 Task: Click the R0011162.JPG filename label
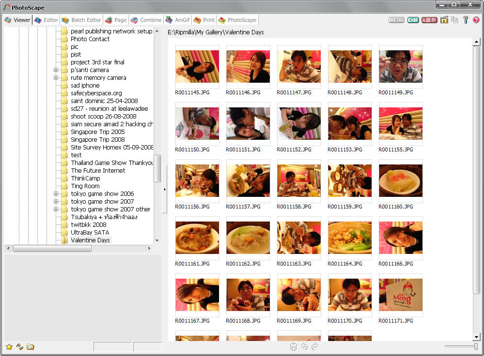[243, 264]
